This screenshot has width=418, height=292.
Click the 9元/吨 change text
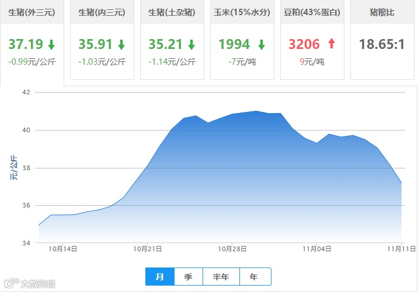[x=312, y=62]
